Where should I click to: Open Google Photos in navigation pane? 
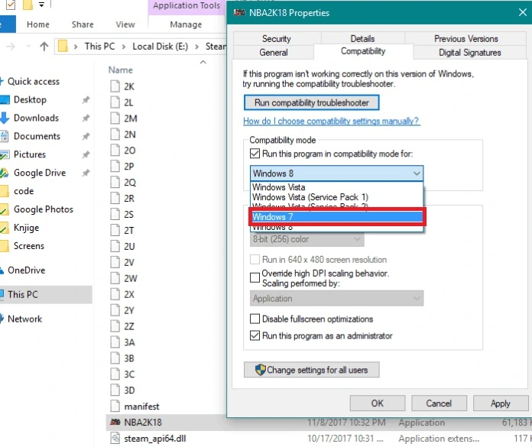click(44, 209)
